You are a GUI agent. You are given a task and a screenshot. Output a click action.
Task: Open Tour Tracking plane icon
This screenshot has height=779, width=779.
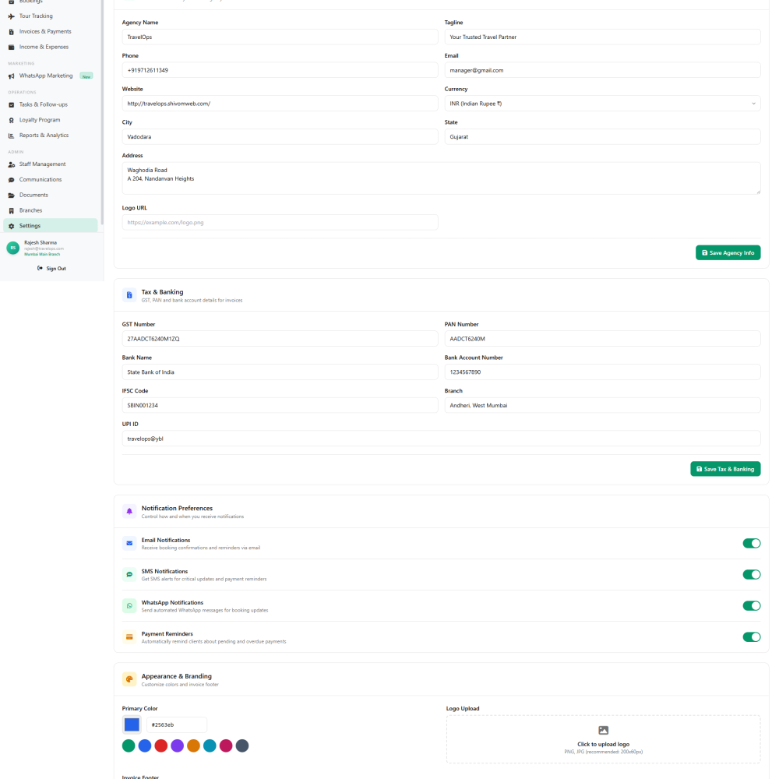click(12, 16)
